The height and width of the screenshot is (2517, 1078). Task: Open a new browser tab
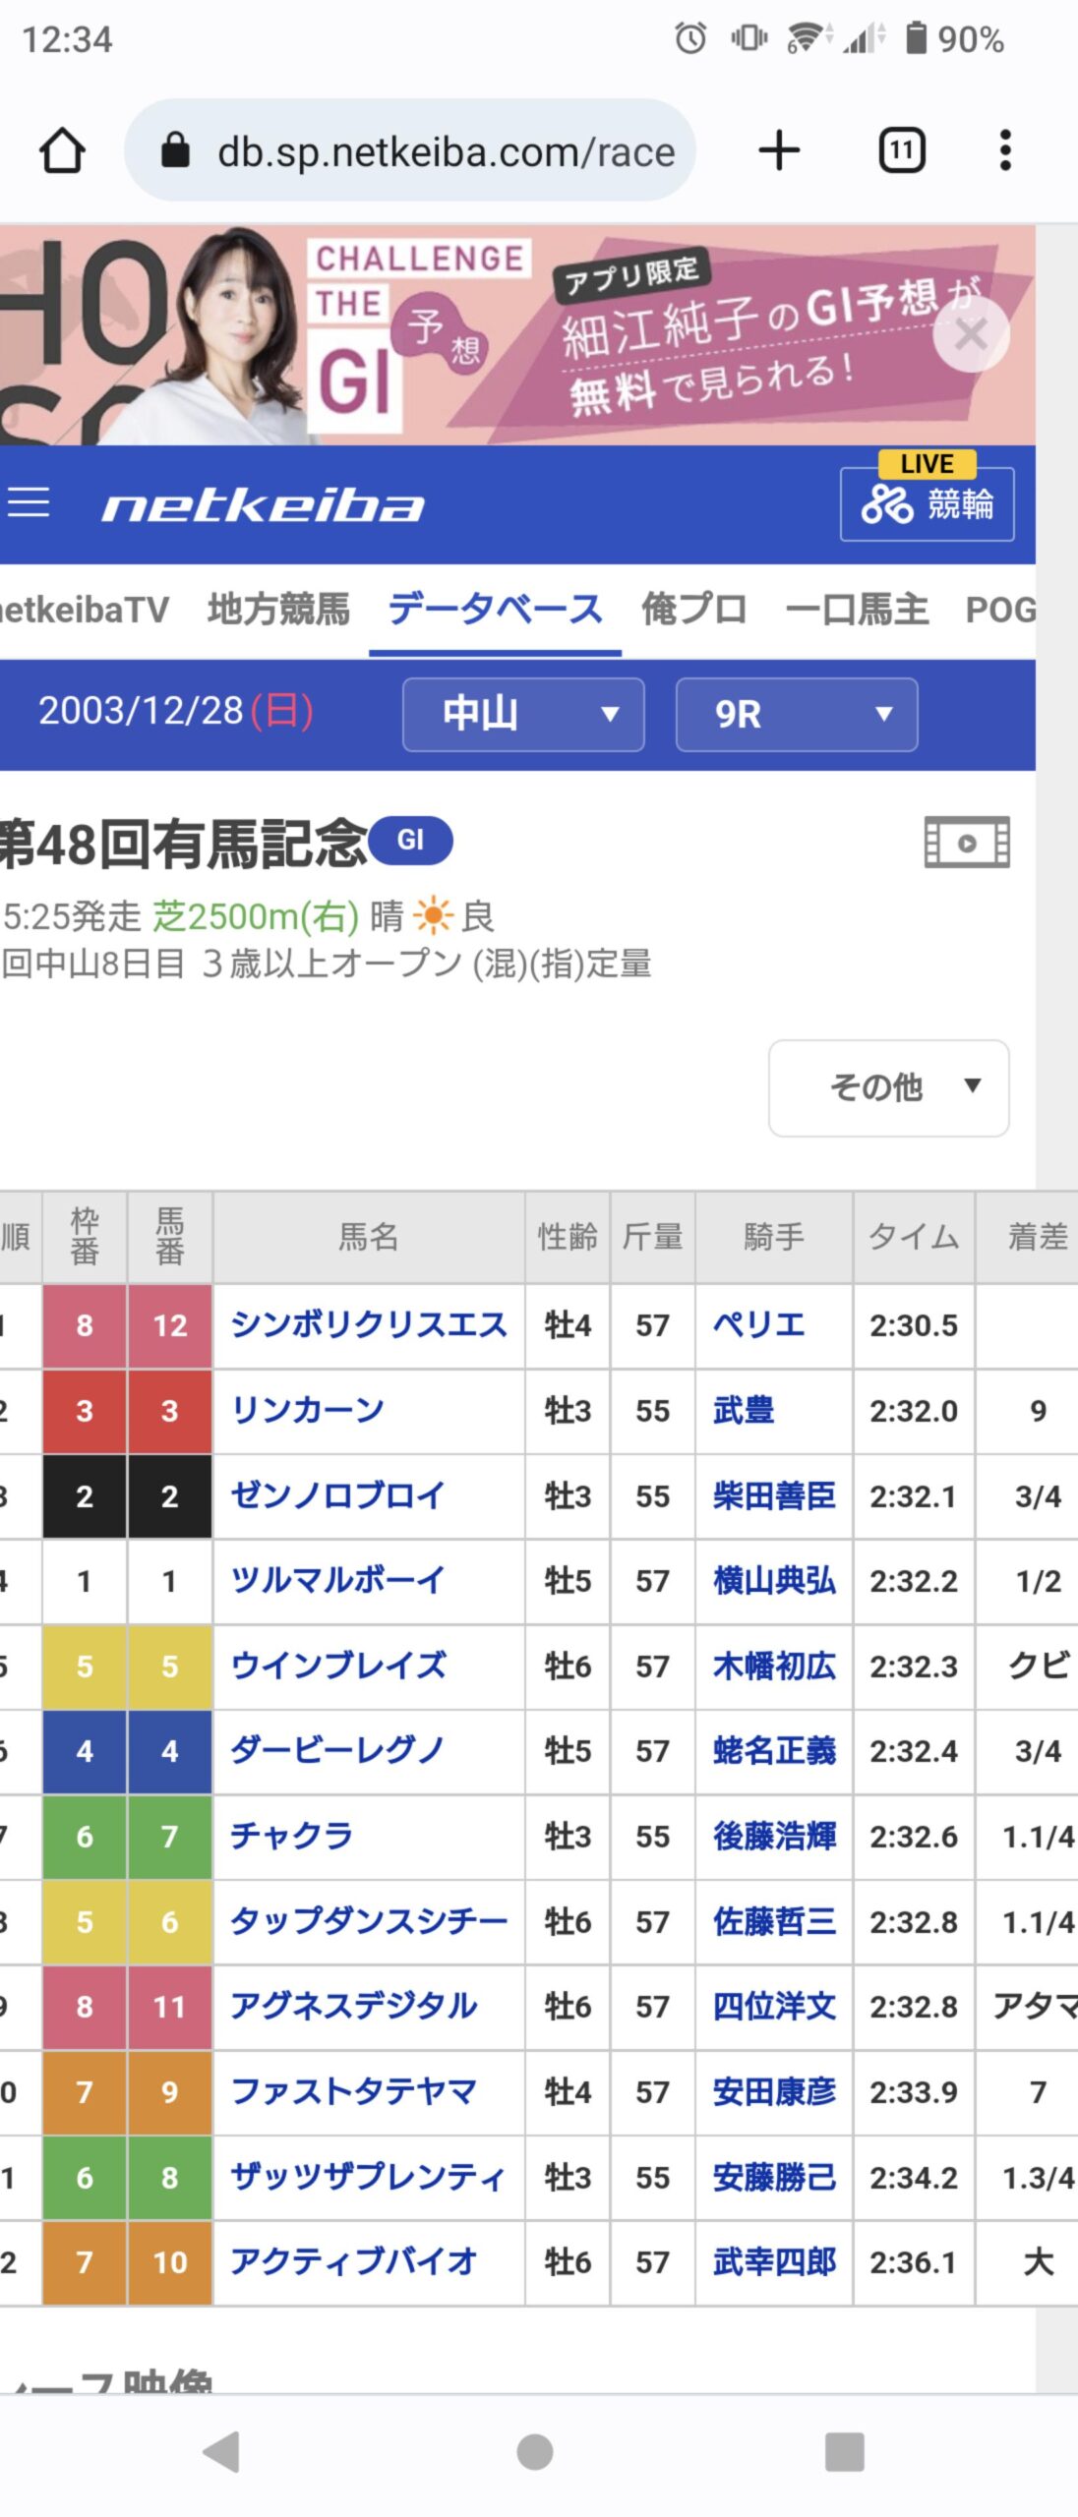[779, 151]
